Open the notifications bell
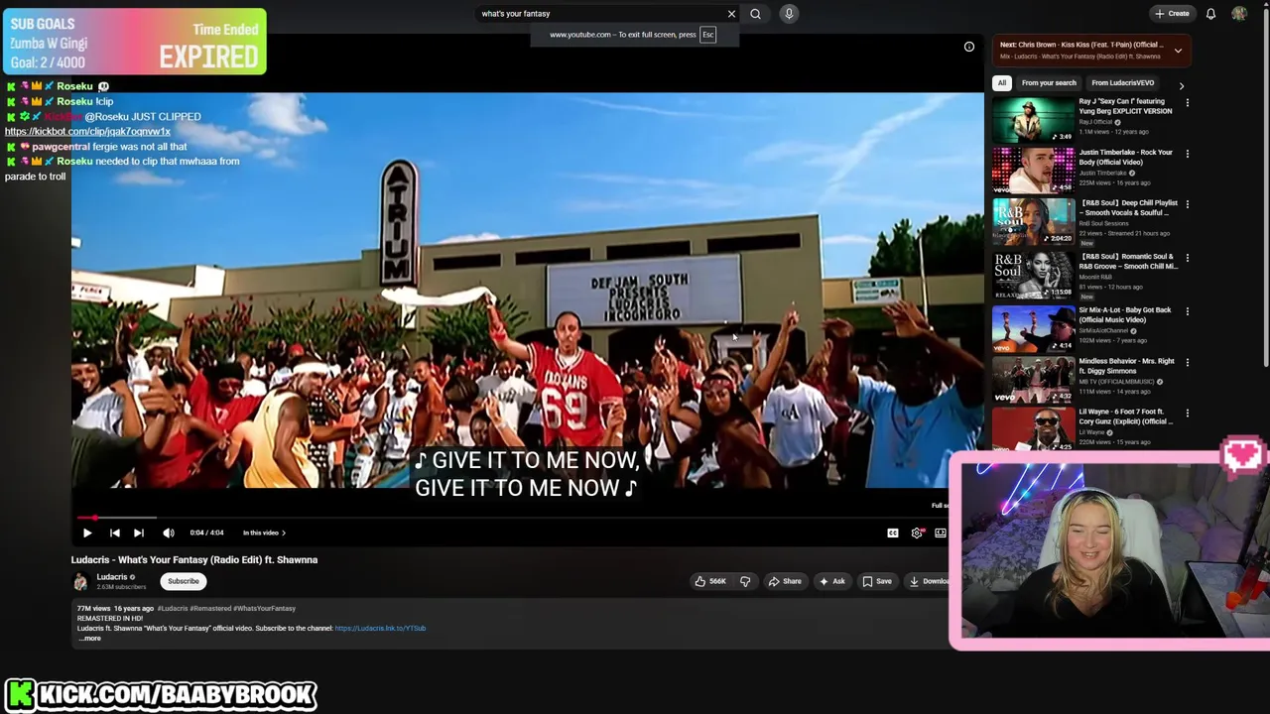Image resolution: width=1270 pixels, height=714 pixels. pyautogui.click(x=1210, y=14)
